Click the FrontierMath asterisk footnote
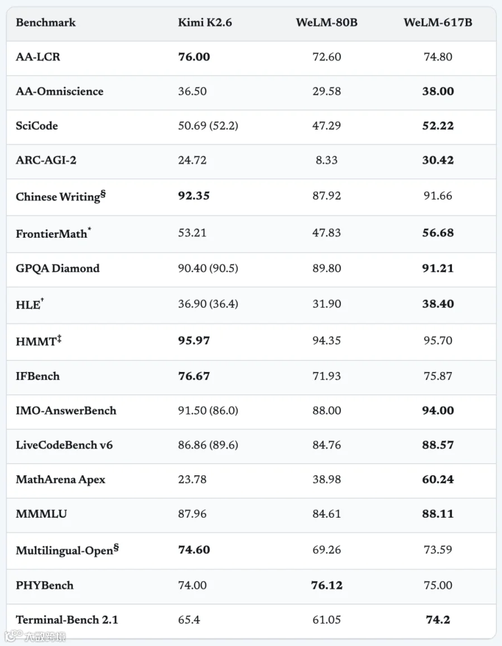502x646 pixels. (x=89, y=229)
